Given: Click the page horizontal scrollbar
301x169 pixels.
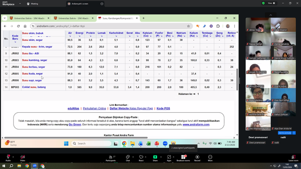Looking at the screenshot, I should click(x=76, y=138).
